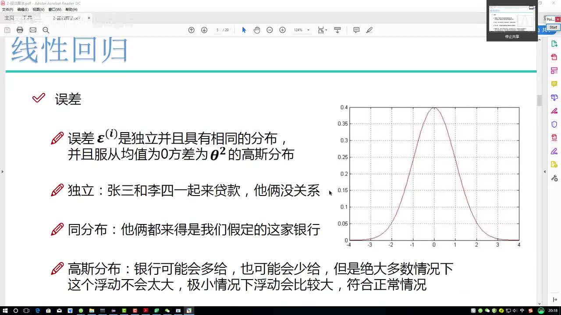This screenshot has height=315, width=561.
Task: Click the 停止共享 stop sharing button
Action: tap(511, 37)
